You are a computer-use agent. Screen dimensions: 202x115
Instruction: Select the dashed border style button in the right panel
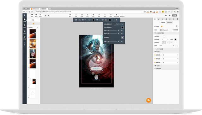(168, 43)
